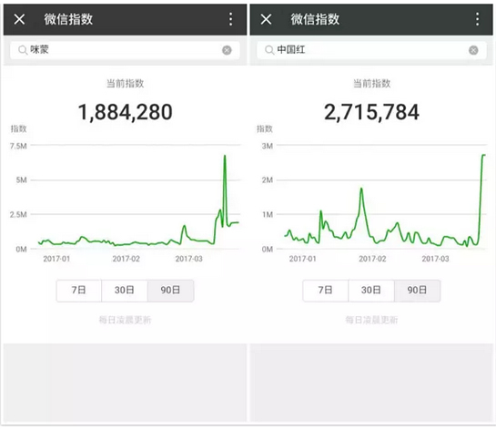The height and width of the screenshot is (430, 496).
Task: Select 7日 range in 咪蒙 panel
Action: (x=79, y=291)
